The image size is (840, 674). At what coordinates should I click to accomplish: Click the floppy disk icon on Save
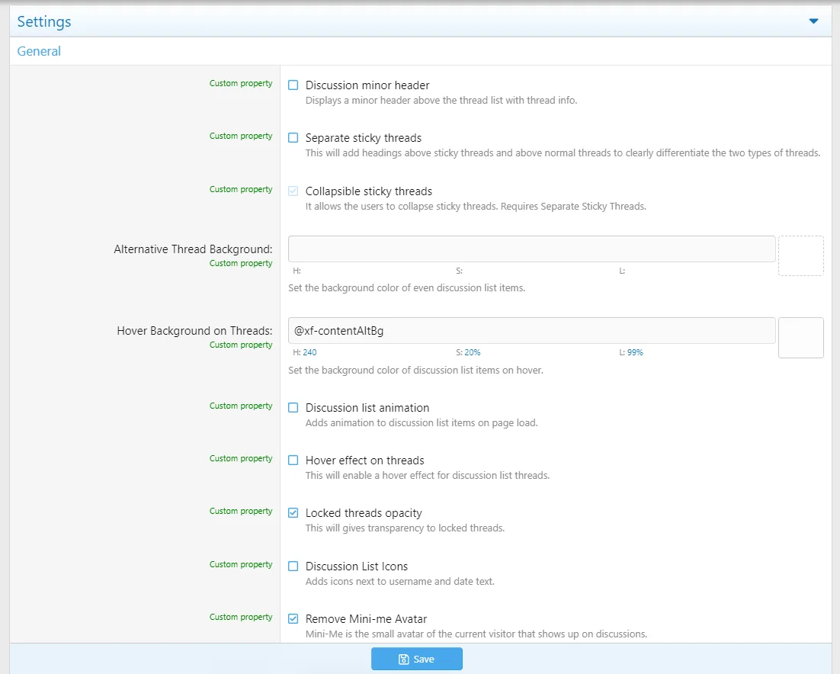coord(404,660)
